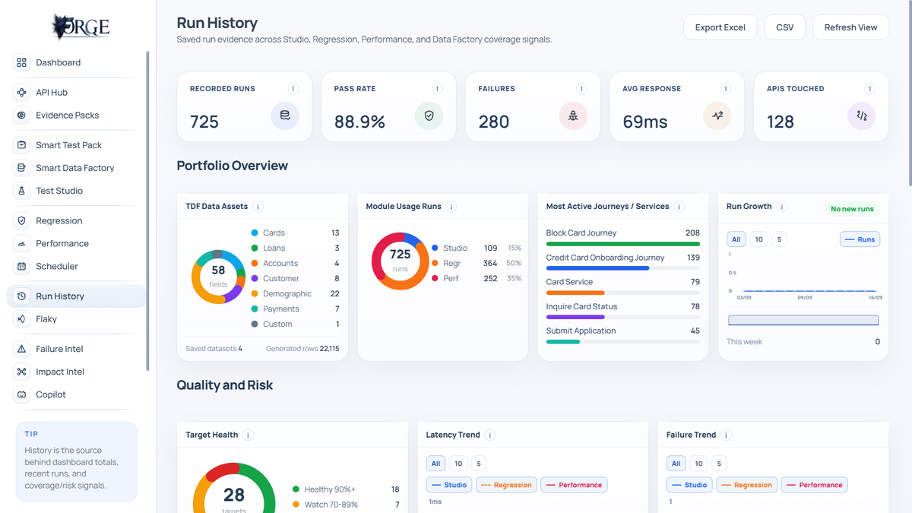Go to the Flaky page label
The width and height of the screenshot is (912, 513).
coord(46,319)
